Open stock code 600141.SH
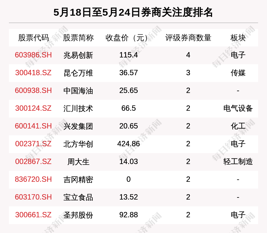The height and width of the screenshot is (233, 267). pos(33,126)
